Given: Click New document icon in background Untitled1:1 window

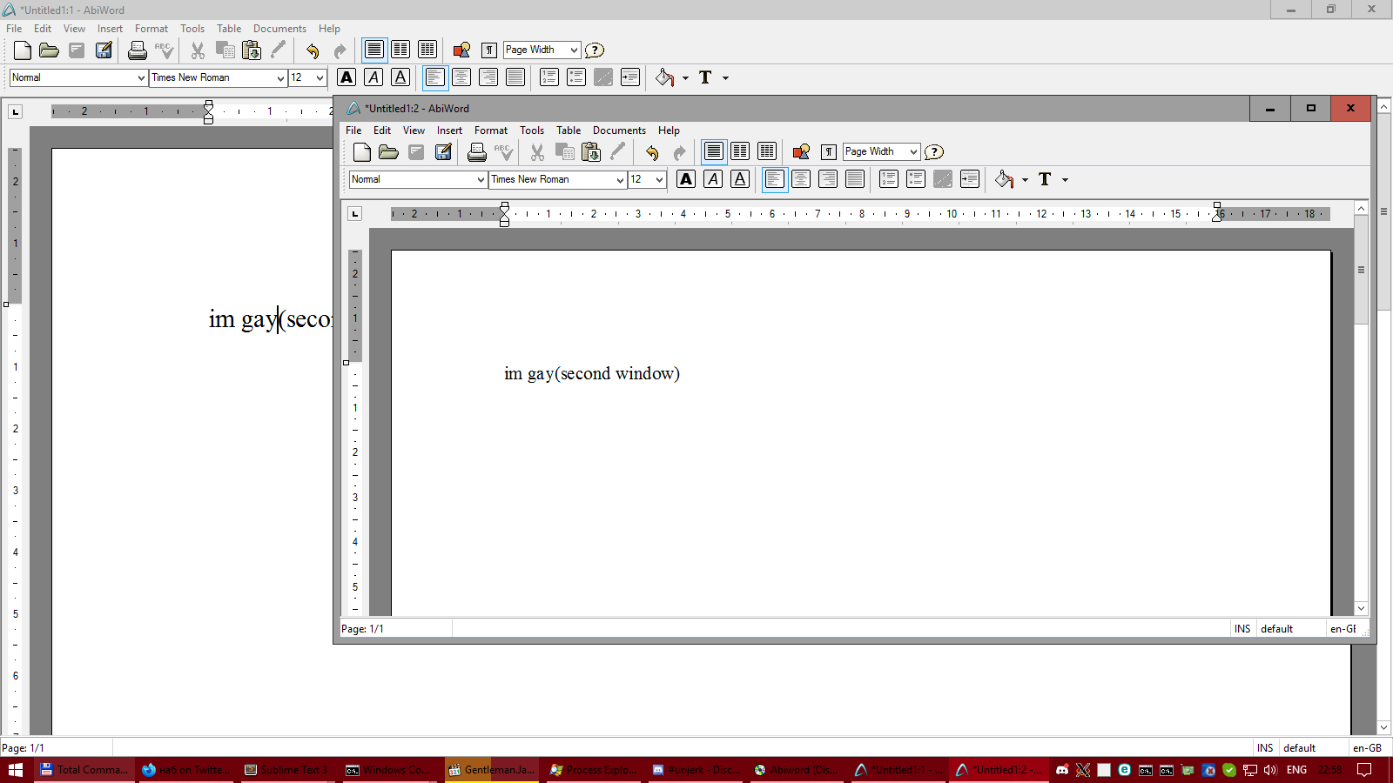Looking at the screenshot, I should [23, 50].
